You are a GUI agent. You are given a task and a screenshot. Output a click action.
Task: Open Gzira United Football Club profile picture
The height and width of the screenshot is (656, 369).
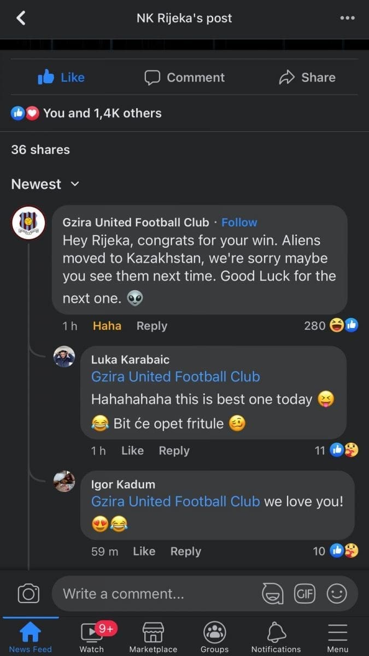coord(28,222)
